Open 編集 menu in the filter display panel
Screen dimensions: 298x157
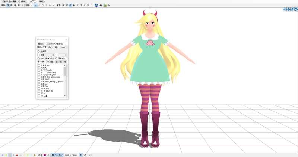click(x=41, y=43)
